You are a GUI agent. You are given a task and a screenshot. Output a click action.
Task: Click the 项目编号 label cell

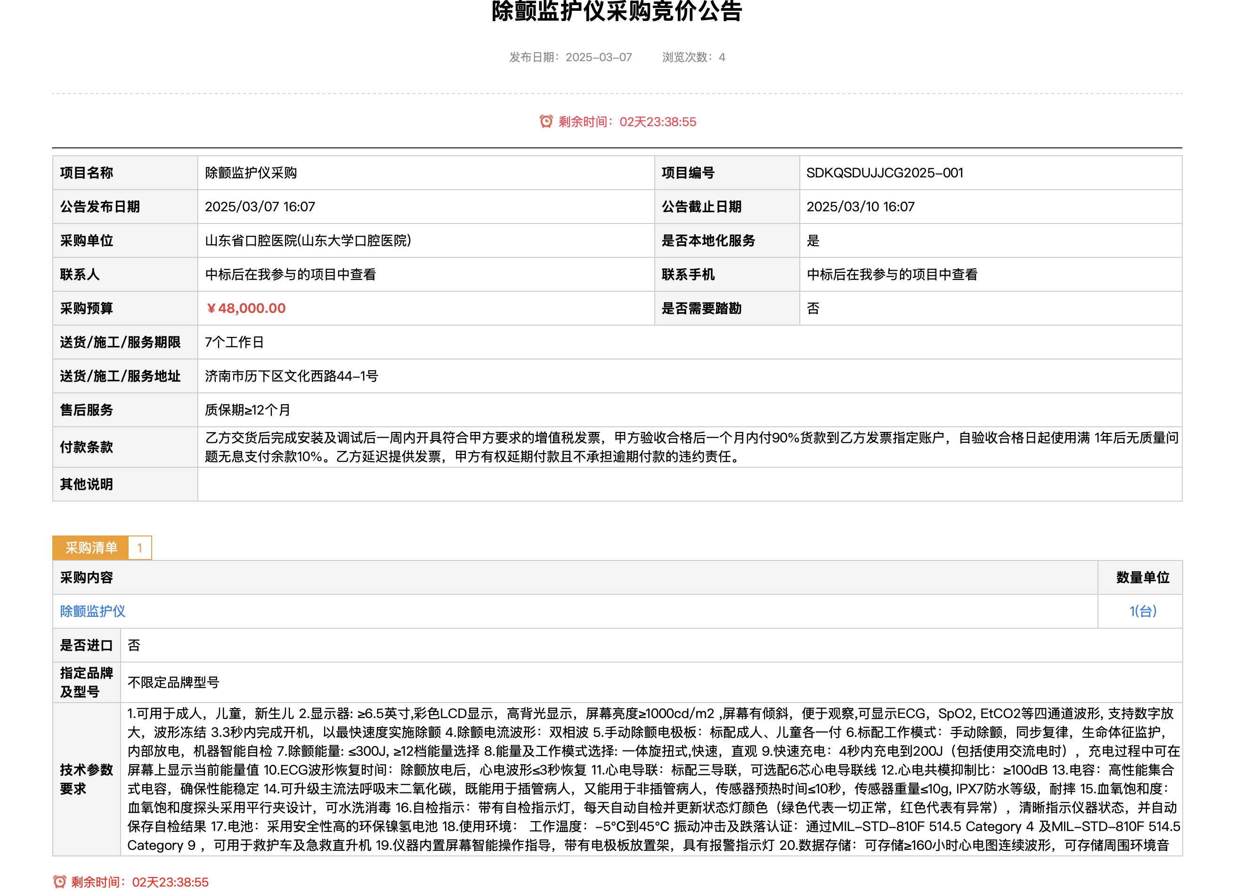click(x=727, y=173)
